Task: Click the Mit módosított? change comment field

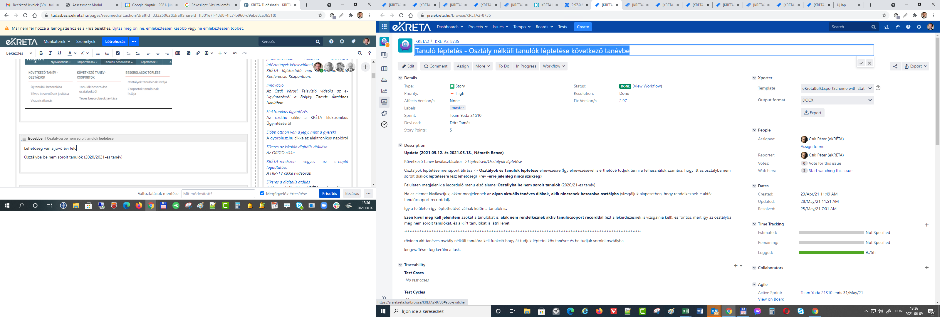Action: tap(218, 194)
